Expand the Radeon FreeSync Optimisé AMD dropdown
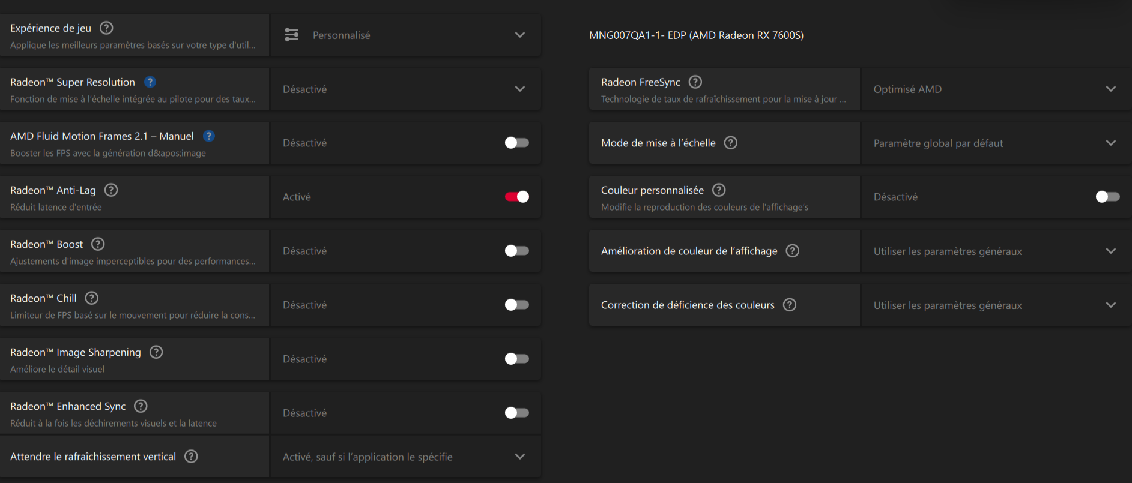The height and width of the screenshot is (483, 1132). [996, 89]
